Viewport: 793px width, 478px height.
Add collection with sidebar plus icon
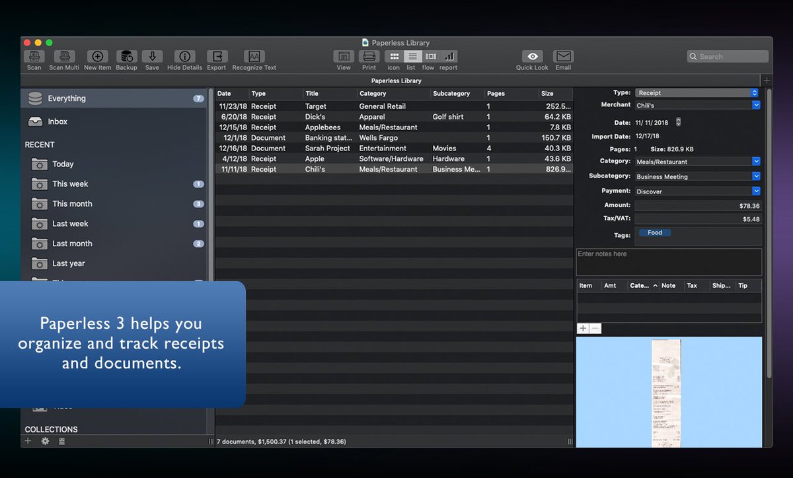(28, 441)
